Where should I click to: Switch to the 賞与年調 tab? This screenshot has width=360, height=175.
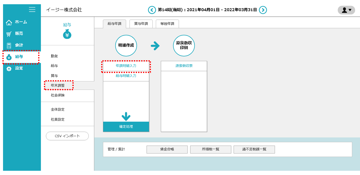tap(141, 24)
